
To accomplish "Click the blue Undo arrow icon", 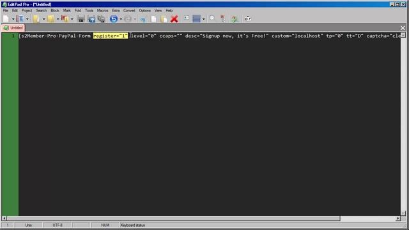I will [x=114, y=19].
